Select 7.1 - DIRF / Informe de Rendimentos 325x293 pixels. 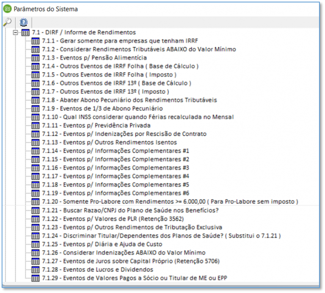(84, 33)
